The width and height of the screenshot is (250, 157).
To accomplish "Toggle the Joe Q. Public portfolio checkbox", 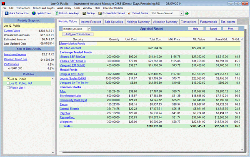I will pyautogui.click(x=8, y=79).
